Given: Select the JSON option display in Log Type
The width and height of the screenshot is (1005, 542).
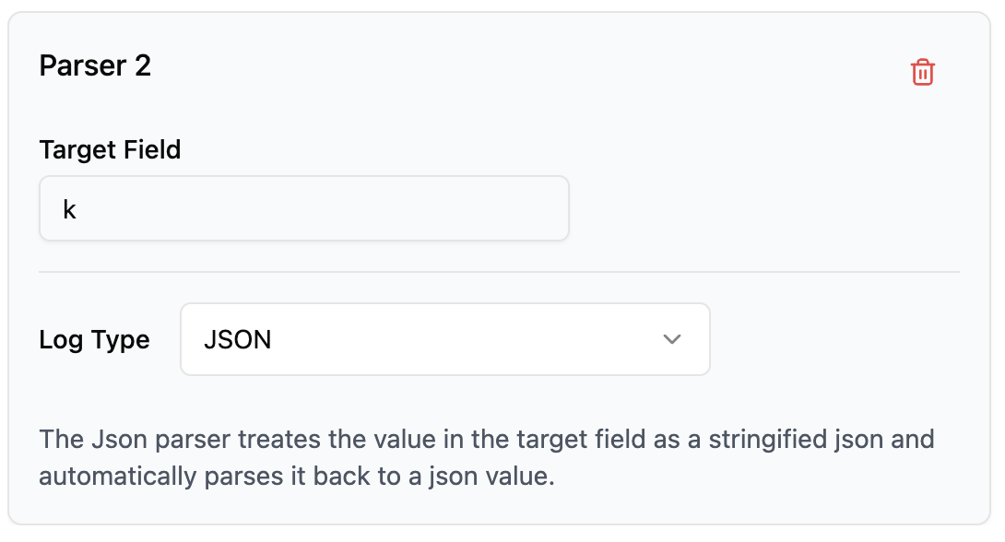Looking at the screenshot, I should tap(237, 339).
